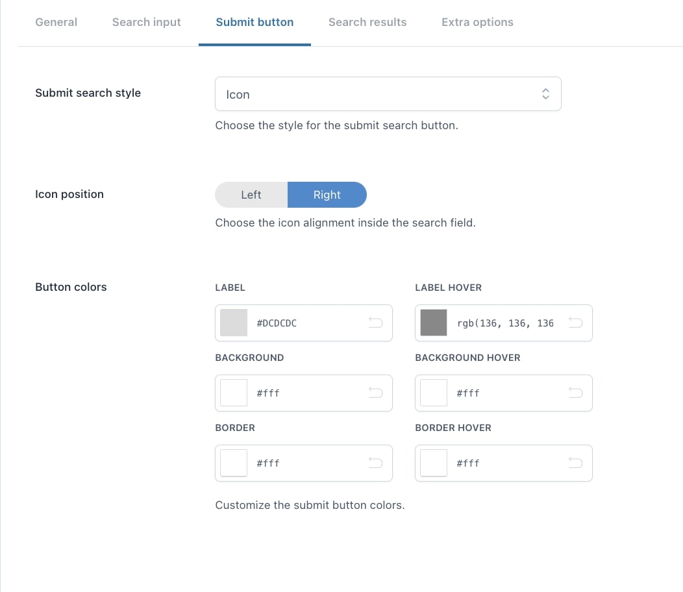The height and width of the screenshot is (592, 683).
Task: Go to the Search results tab
Action: 367,22
